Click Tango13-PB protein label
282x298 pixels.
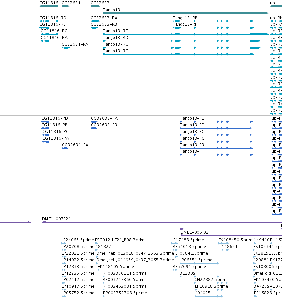tap(192, 145)
